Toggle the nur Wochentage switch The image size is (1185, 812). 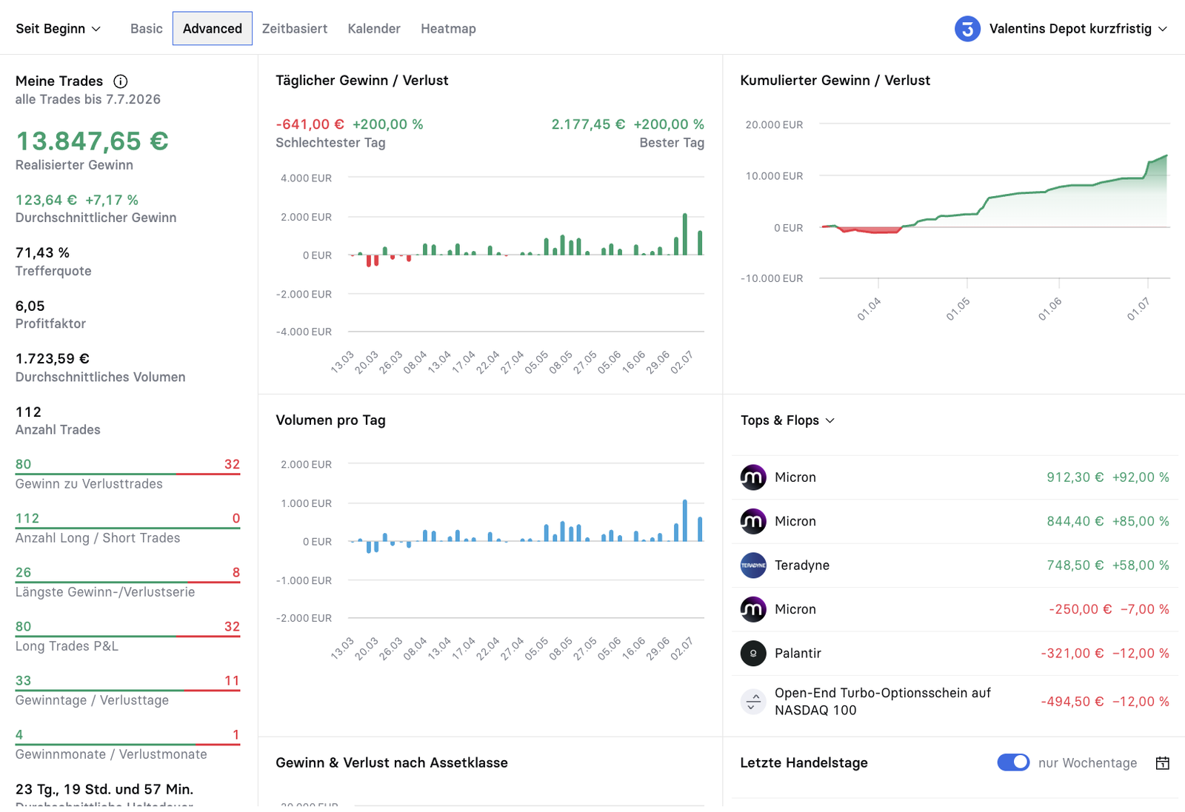click(1013, 762)
